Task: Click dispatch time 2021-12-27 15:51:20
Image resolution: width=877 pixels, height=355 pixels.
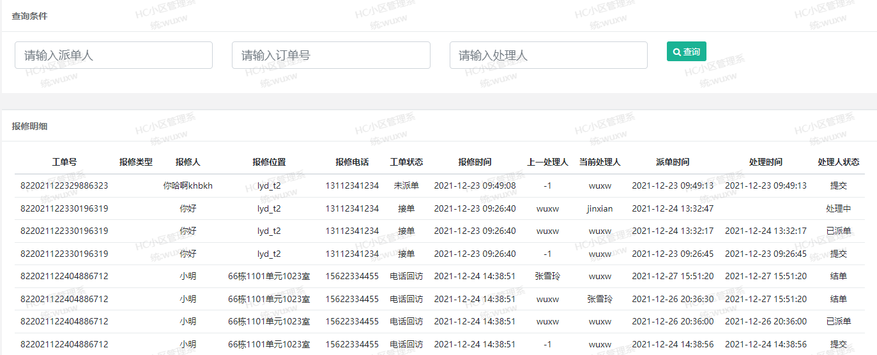Action: tap(673, 276)
